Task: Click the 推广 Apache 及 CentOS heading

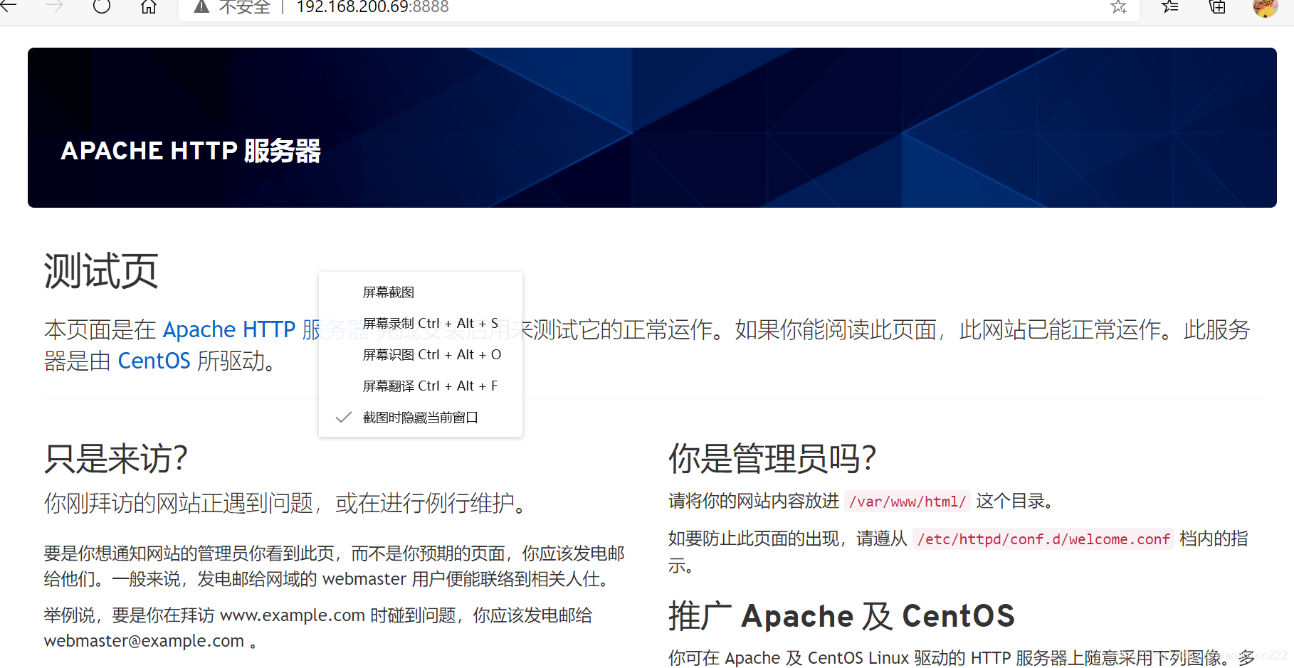Action: tap(841, 616)
